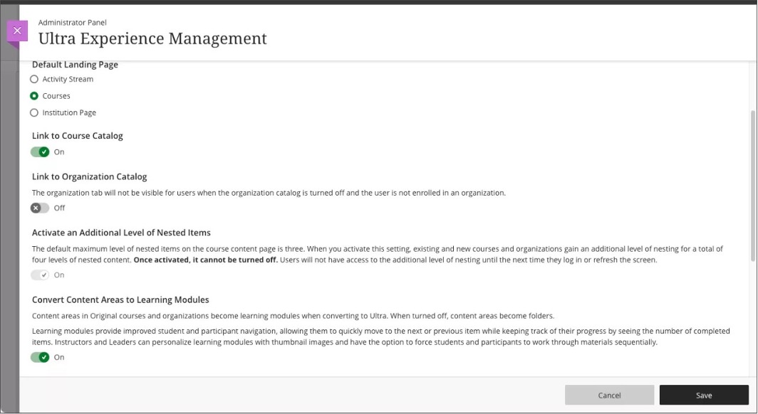Choose Institution Page as default landing
Image resolution: width=758 pixels, height=414 pixels.
point(34,112)
